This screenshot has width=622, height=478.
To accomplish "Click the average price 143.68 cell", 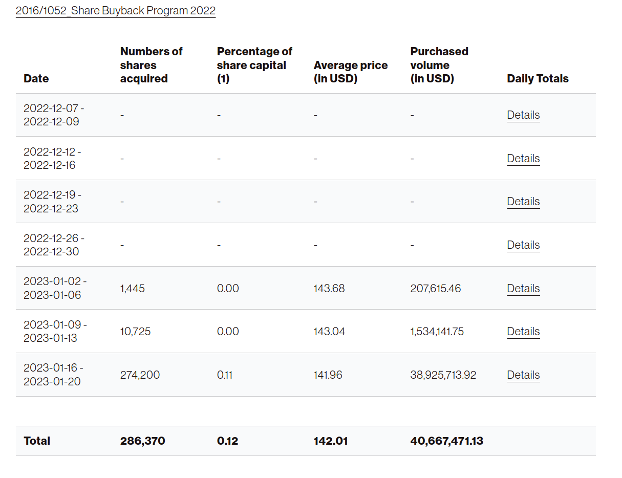I will 329,289.
